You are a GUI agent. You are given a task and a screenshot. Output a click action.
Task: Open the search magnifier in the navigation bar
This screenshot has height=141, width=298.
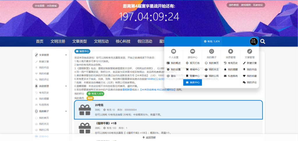pos(263,41)
